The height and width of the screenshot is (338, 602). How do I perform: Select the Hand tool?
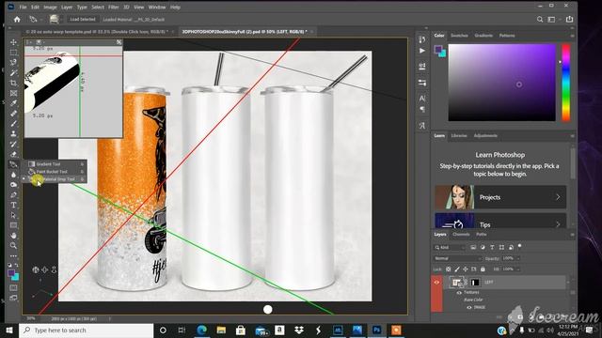(x=13, y=236)
